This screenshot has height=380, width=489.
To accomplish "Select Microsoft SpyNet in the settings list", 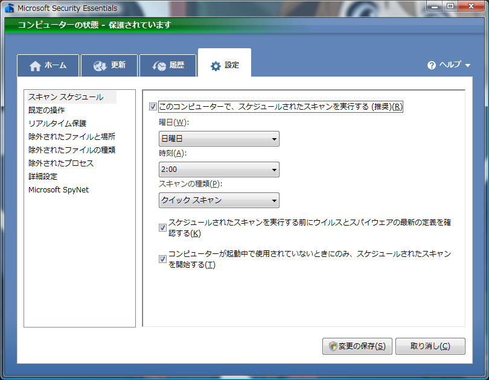I will click(x=59, y=190).
